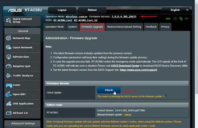This screenshot has height=128, width=198.
Task: Click the Adaptive QoS gauge icon
Action: 9,66
